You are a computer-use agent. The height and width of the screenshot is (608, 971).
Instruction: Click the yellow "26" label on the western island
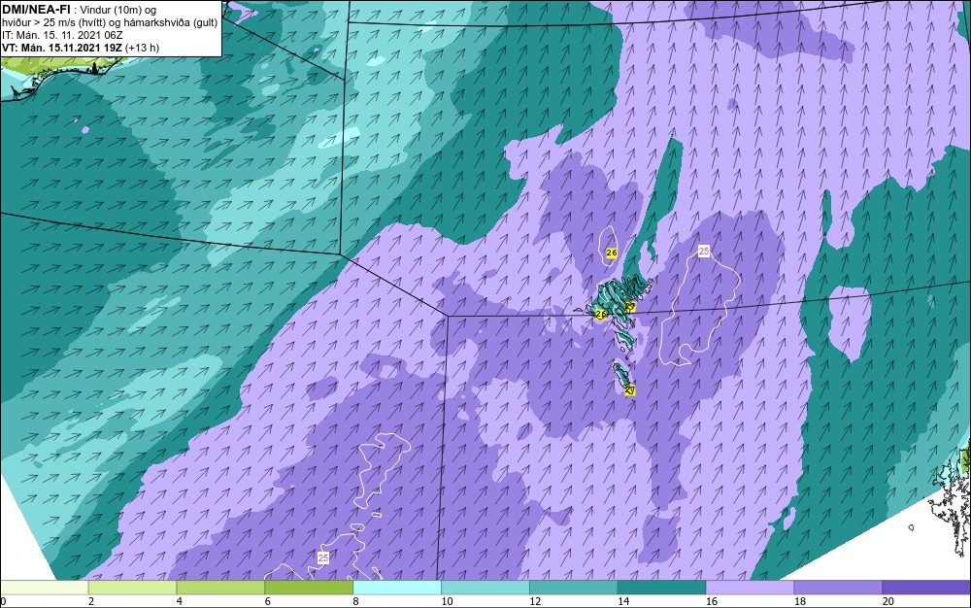tap(600, 315)
